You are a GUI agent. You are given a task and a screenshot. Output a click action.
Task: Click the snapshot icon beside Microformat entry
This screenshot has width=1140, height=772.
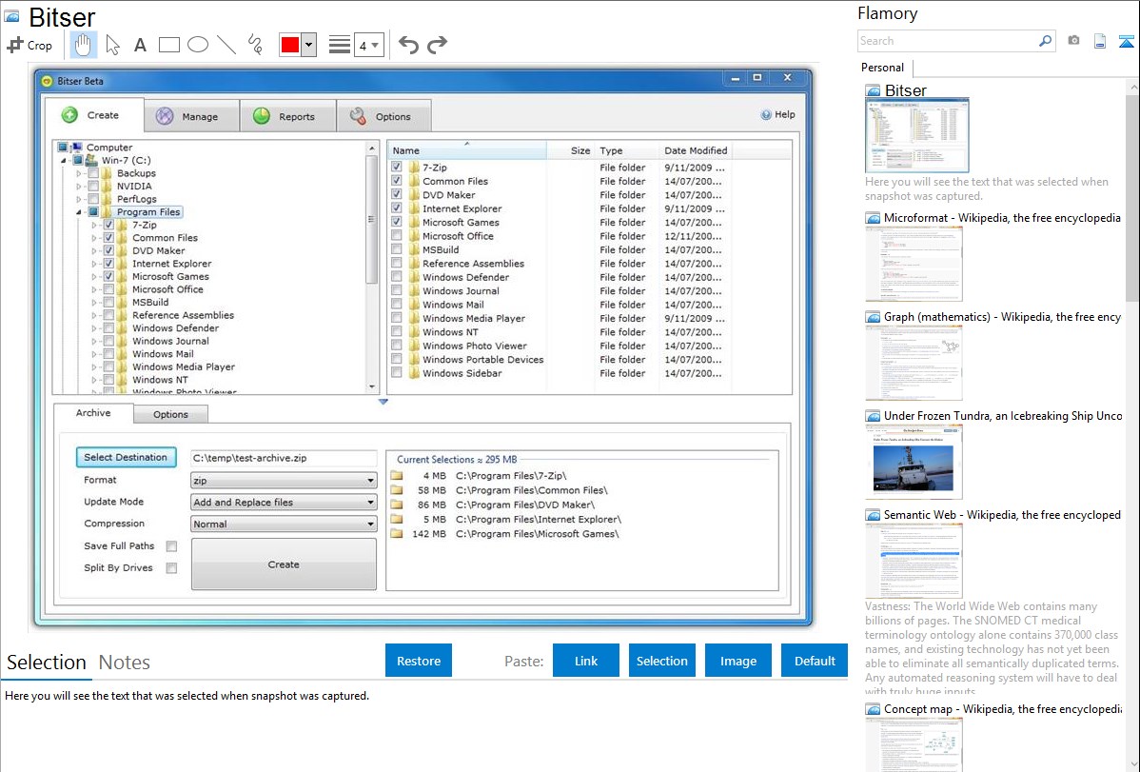873,218
